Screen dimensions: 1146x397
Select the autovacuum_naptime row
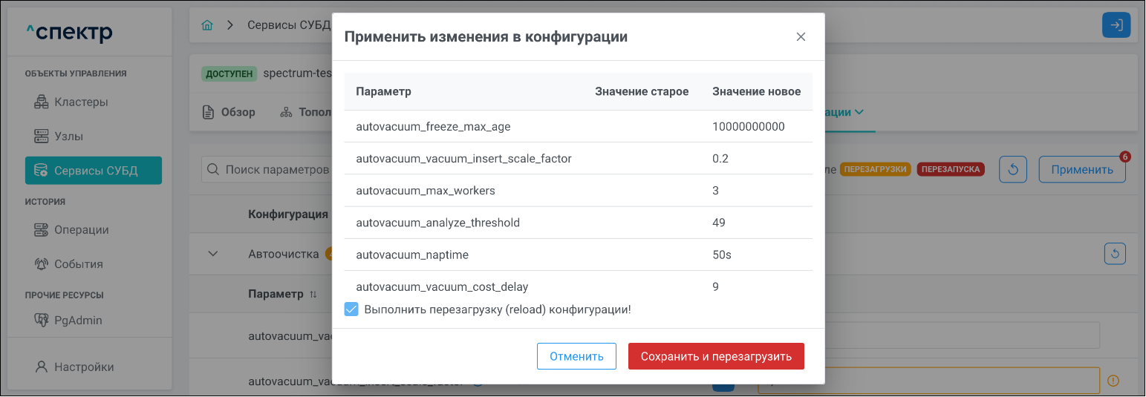(579, 255)
